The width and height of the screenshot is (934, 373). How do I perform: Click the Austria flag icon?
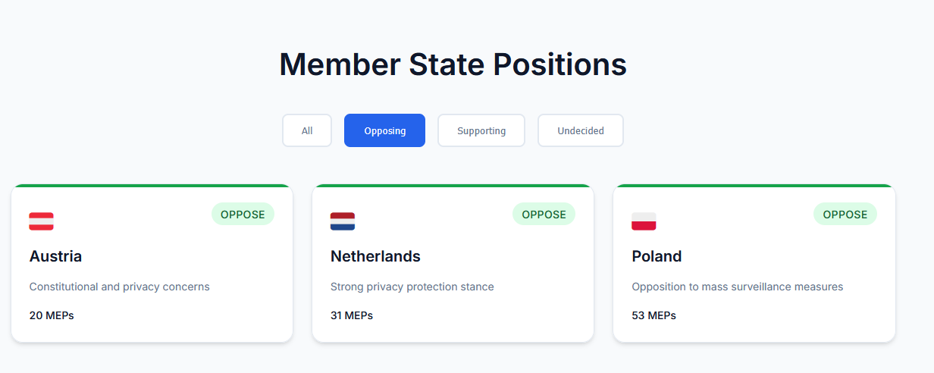click(x=41, y=221)
